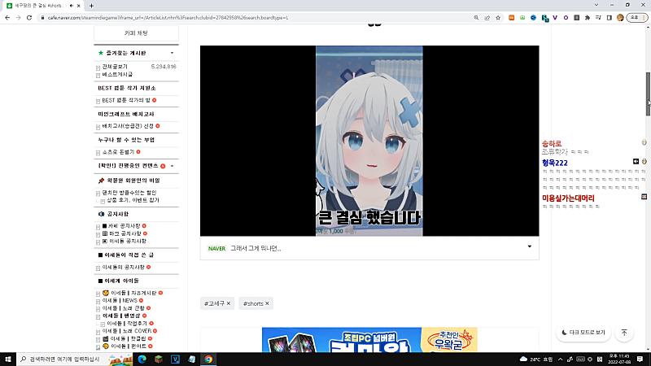Click the scroll-to-top arrow button
The height and width of the screenshot is (366, 651).
[624, 333]
